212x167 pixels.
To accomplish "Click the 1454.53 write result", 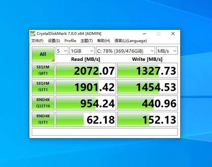I will [147, 87].
